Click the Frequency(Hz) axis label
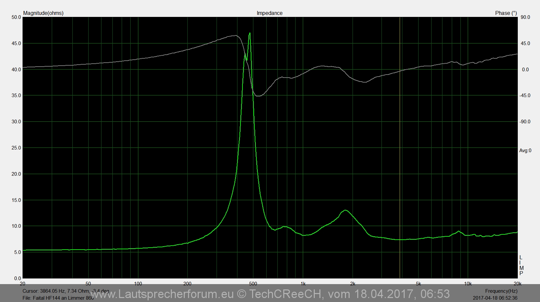This screenshot has width=540, height=302. [501, 291]
